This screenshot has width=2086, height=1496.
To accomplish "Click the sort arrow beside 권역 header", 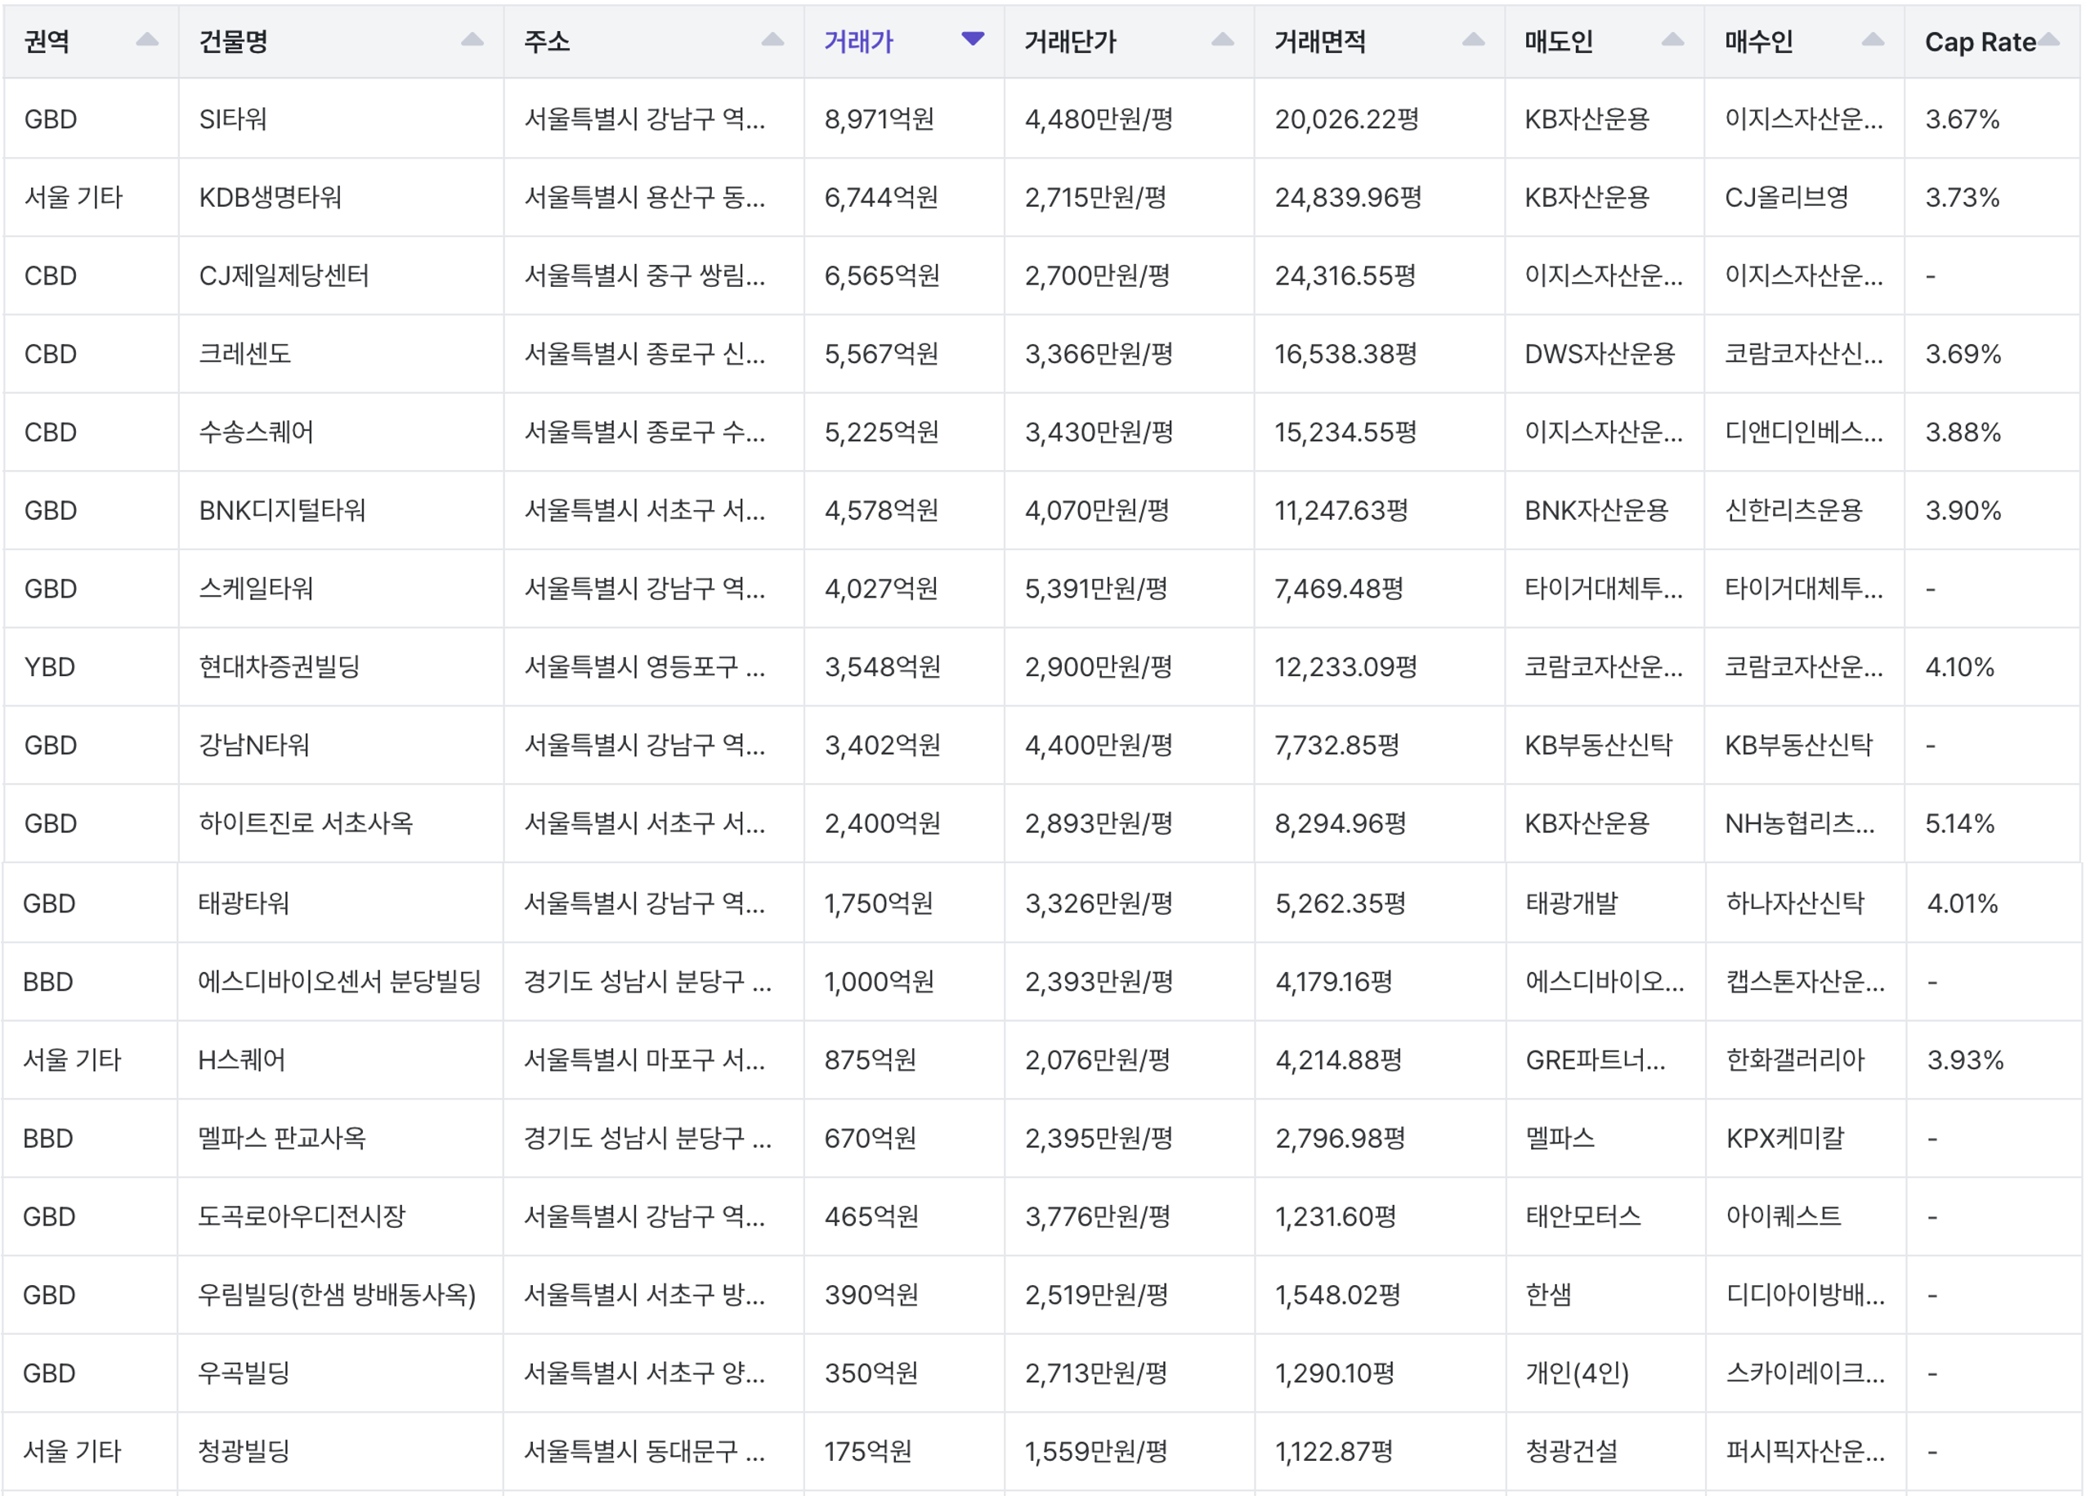I will [x=147, y=39].
